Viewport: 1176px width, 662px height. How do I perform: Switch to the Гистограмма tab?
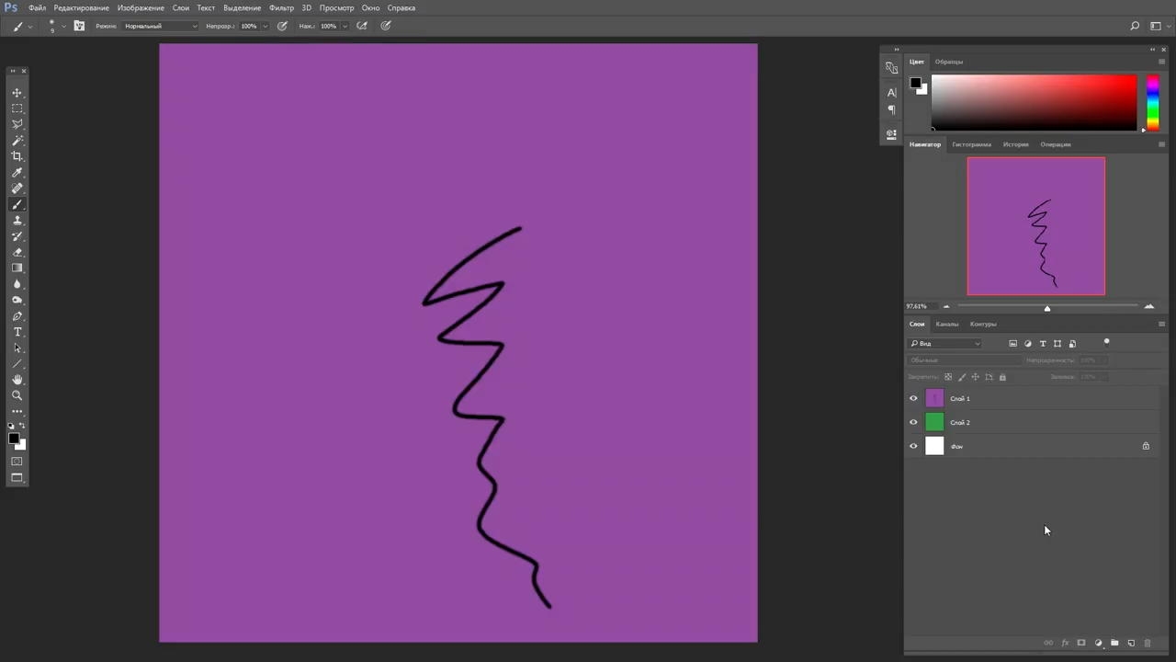(972, 144)
